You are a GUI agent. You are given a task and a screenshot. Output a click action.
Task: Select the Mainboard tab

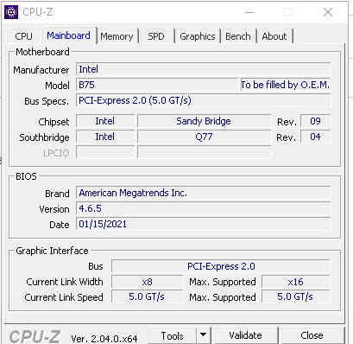point(69,35)
